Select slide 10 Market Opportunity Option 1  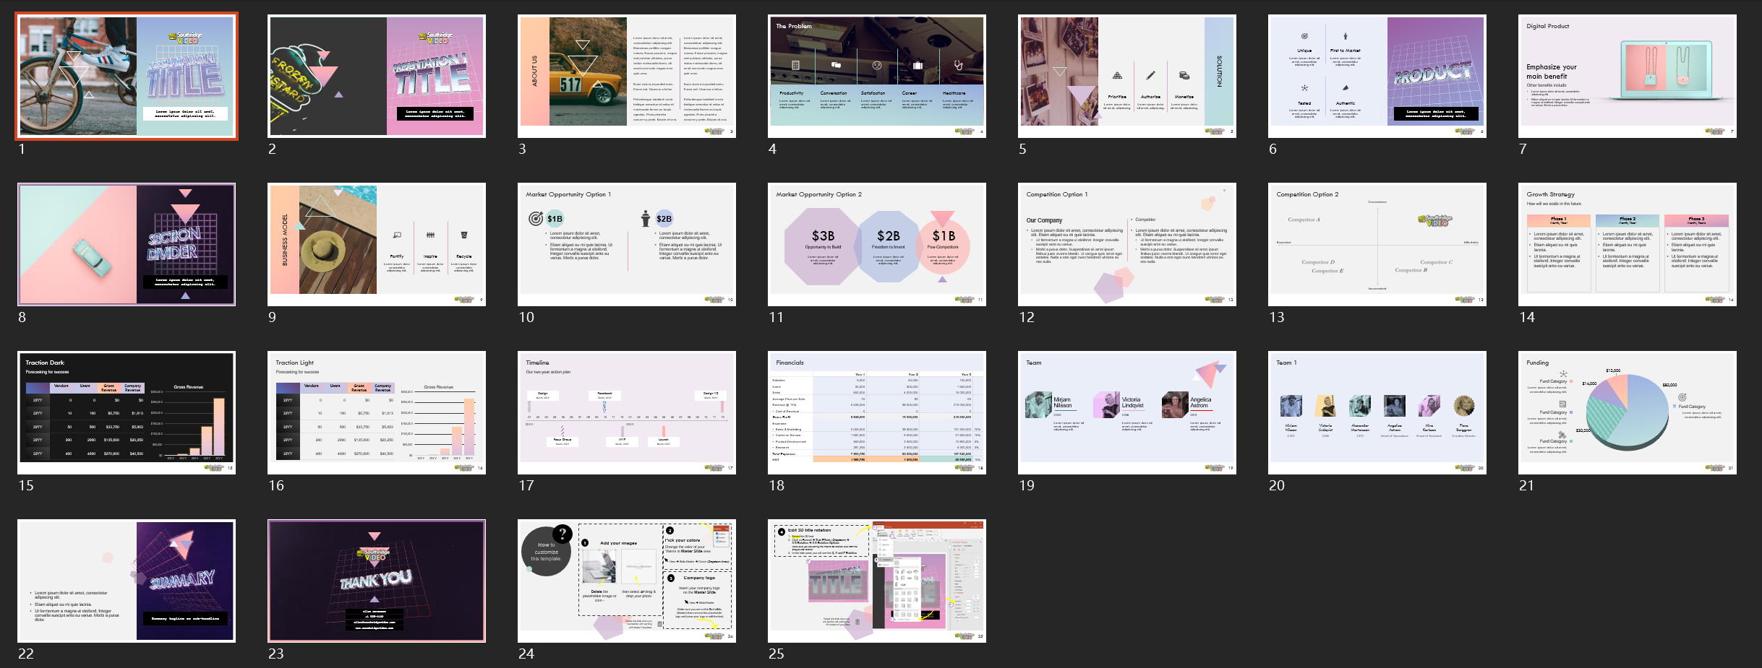(627, 244)
